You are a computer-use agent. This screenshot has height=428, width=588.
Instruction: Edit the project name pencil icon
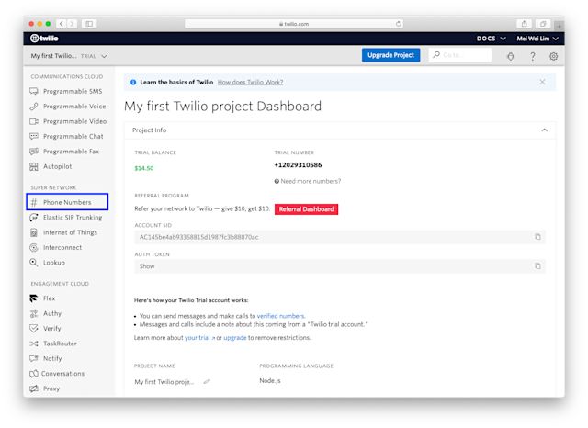(x=207, y=381)
